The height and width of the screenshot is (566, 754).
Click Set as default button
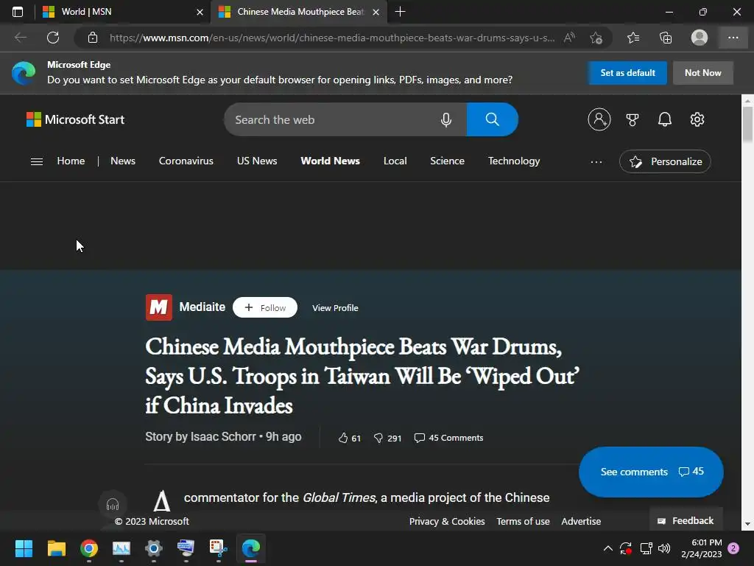(627, 73)
